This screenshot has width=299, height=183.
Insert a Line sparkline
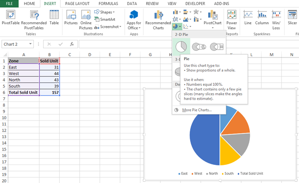coord(248,18)
